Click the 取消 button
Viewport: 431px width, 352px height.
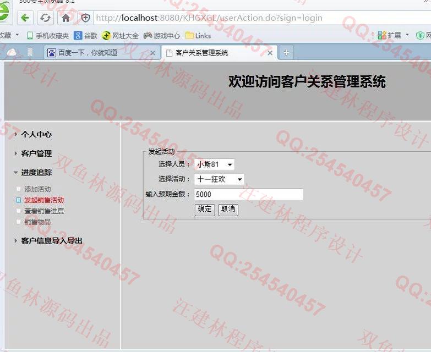tap(228, 210)
